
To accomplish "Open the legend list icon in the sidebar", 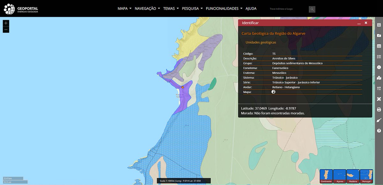I will pos(378,56).
